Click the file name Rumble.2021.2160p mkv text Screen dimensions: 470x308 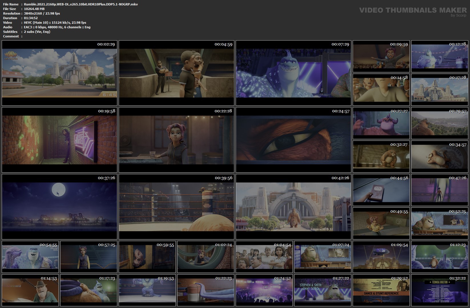[81, 4]
